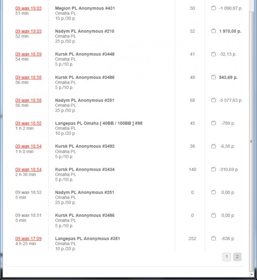Image resolution: width=257 pixels, height=280 pixels.
Task: Click the icon beside -5 577,63 p.
Action: tap(213, 100)
